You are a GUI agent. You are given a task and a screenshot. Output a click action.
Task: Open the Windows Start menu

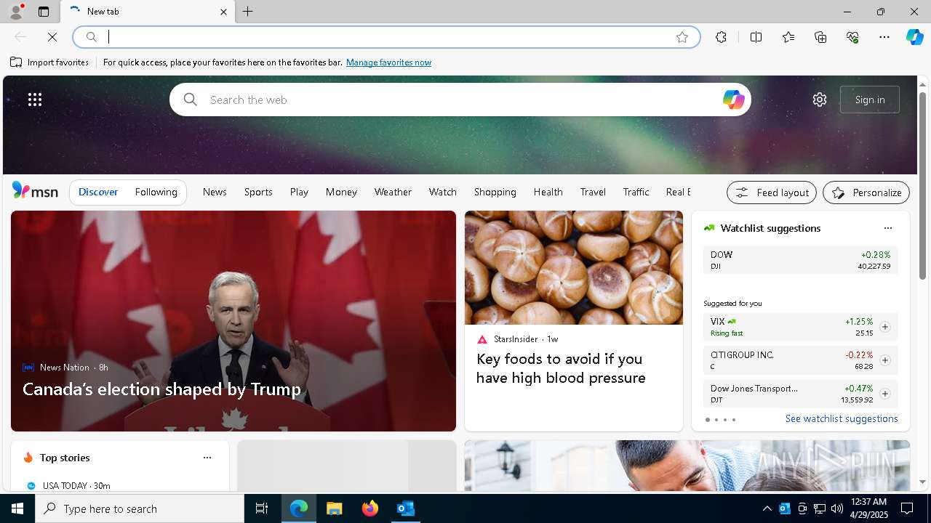tap(17, 508)
